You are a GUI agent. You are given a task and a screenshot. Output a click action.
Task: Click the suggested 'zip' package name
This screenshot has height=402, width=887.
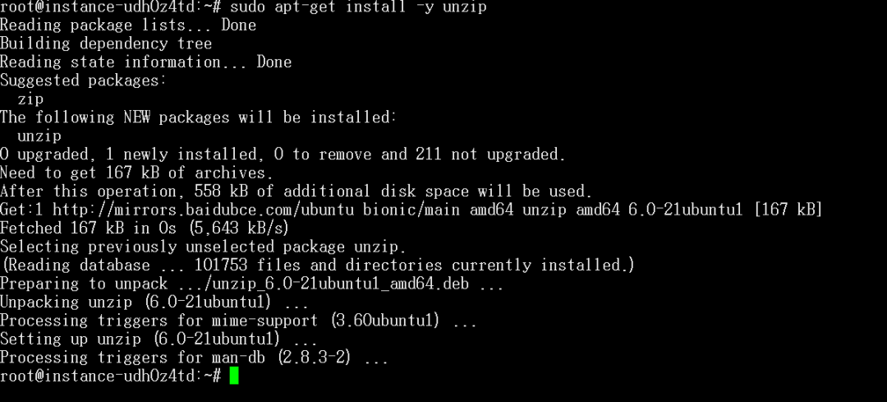[30, 99]
